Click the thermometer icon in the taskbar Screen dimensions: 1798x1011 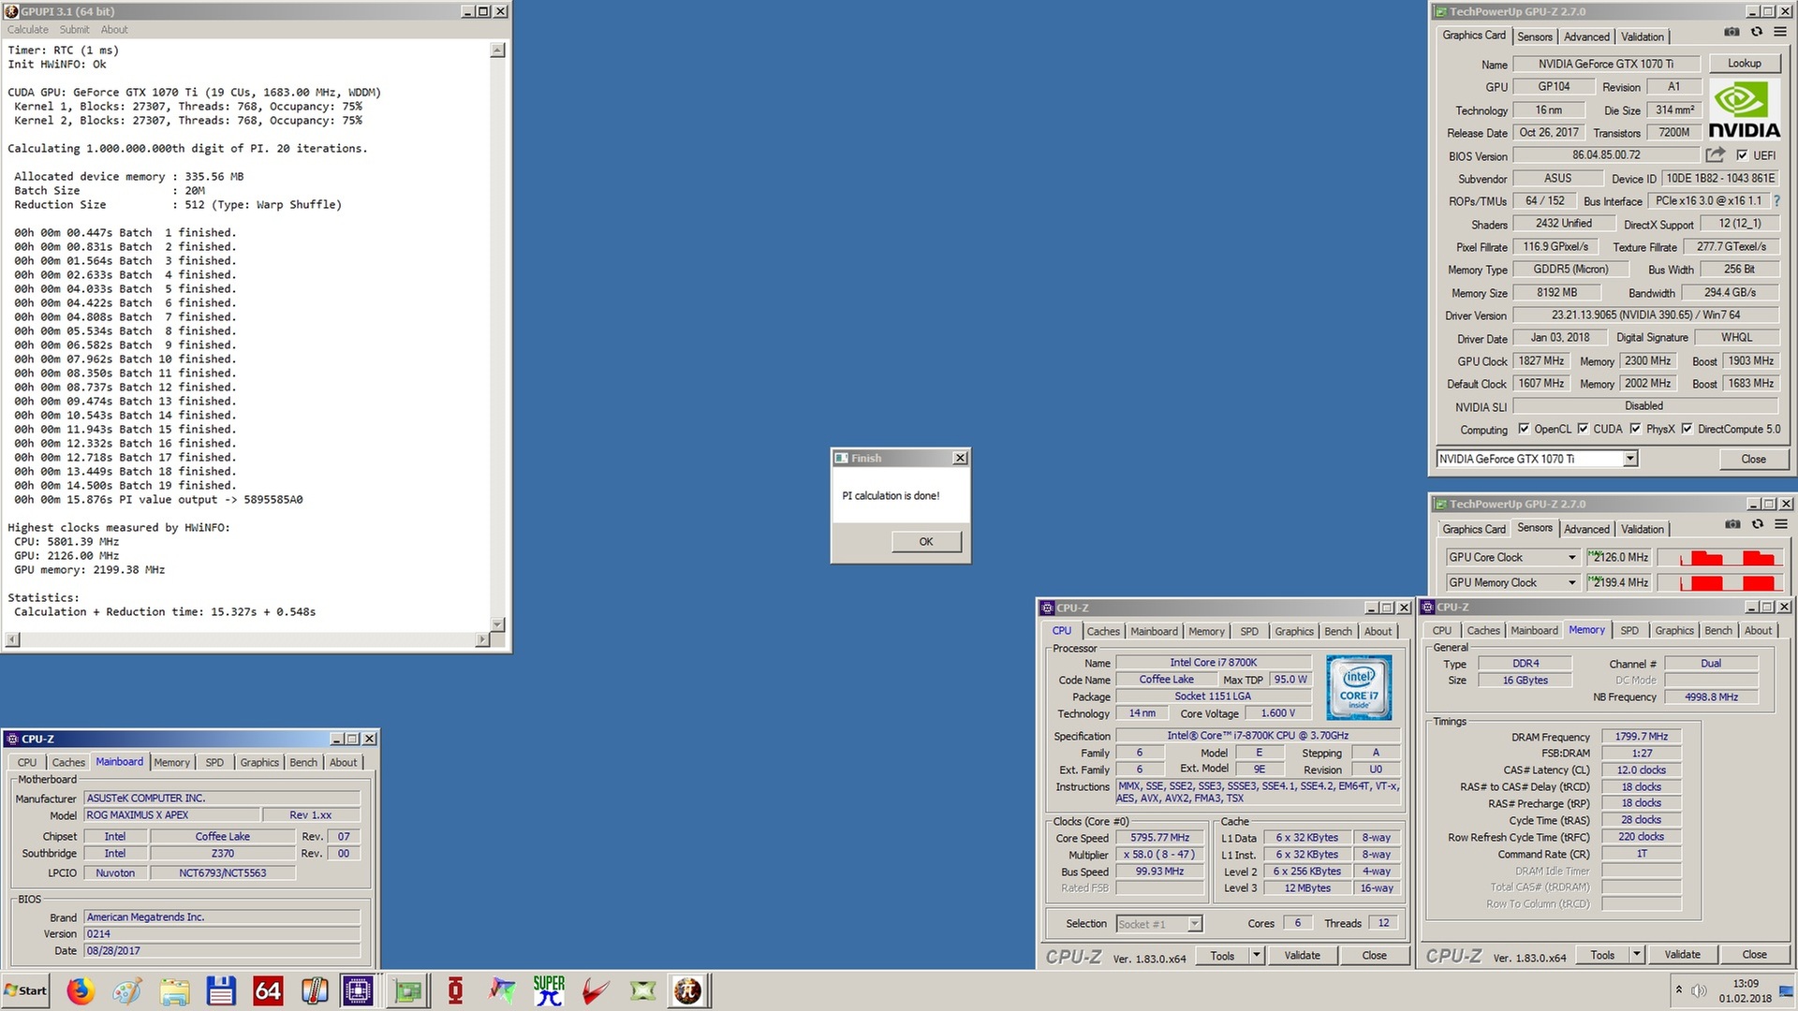(x=315, y=990)
